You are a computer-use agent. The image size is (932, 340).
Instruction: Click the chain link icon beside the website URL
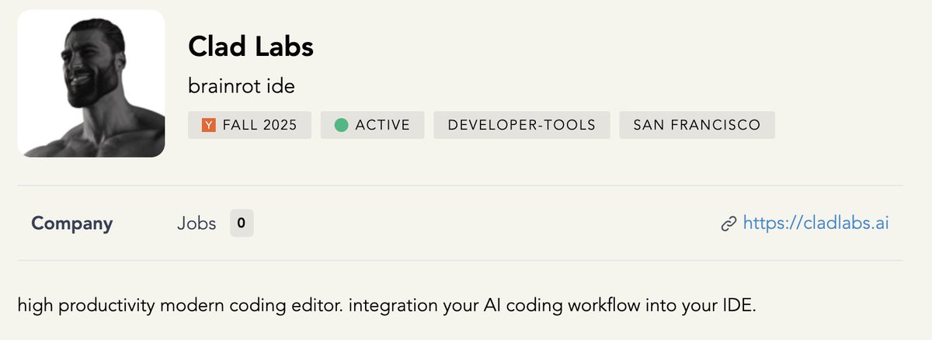pos(729,224)
